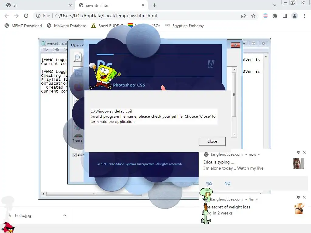Click the red Angry Bird icon

click(8, 228)
